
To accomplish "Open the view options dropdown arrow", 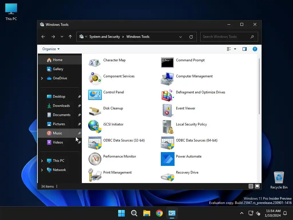I will (235, 49).
